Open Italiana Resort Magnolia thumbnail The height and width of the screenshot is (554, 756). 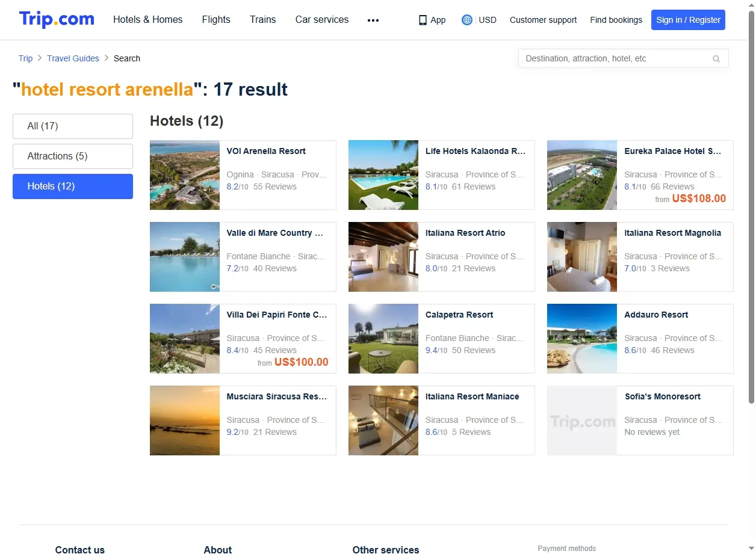coord(582,257)
